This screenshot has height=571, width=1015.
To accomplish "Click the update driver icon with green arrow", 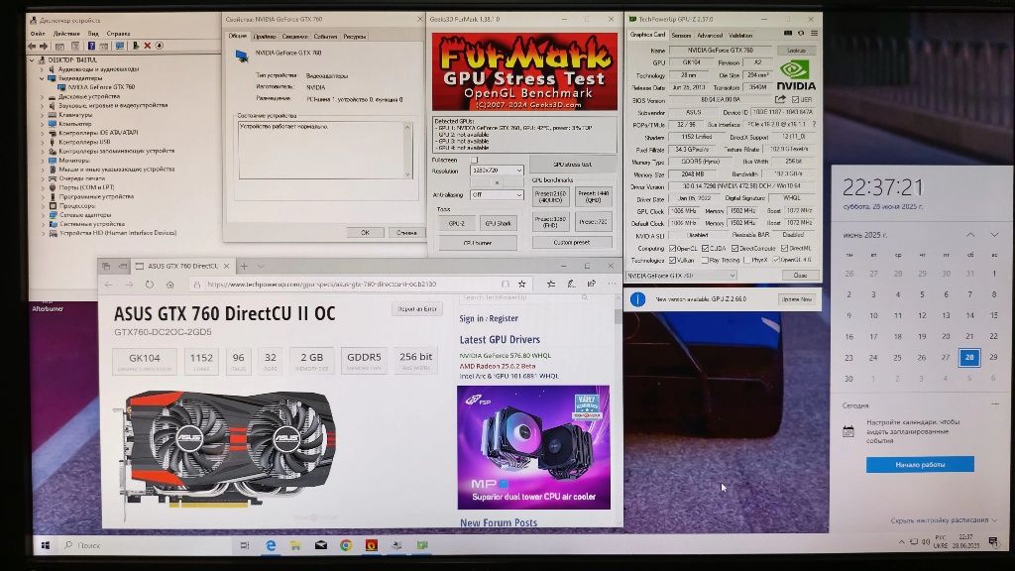I will [x=135, y=46].
